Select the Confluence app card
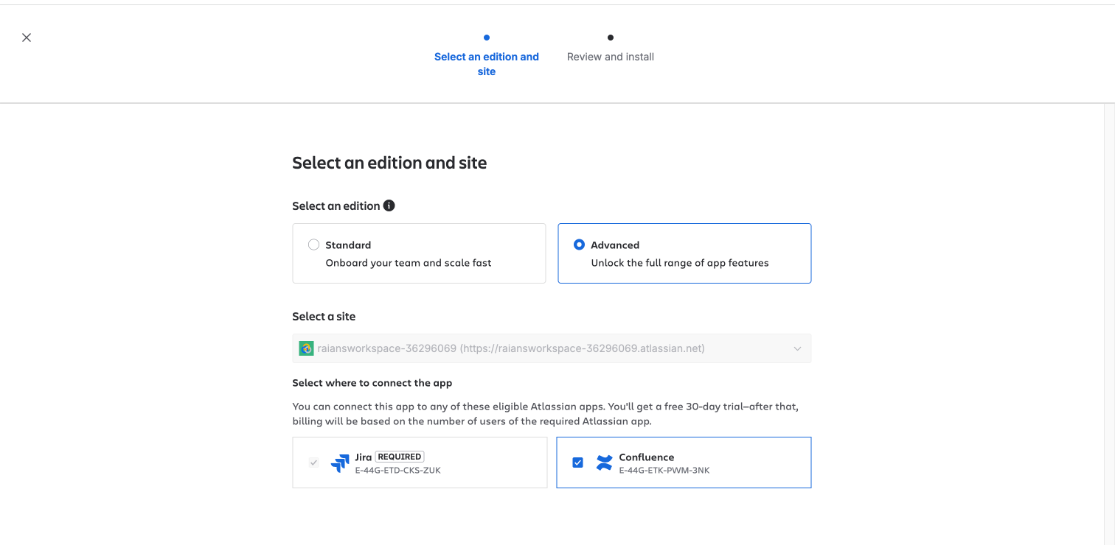 (x=683, y=463)
